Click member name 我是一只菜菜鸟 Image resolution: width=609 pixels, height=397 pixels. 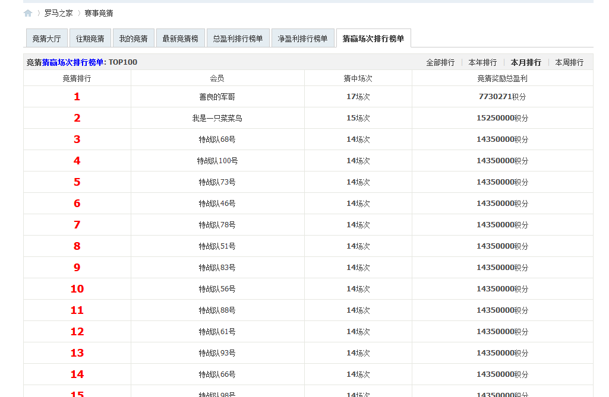pos(217,117)
